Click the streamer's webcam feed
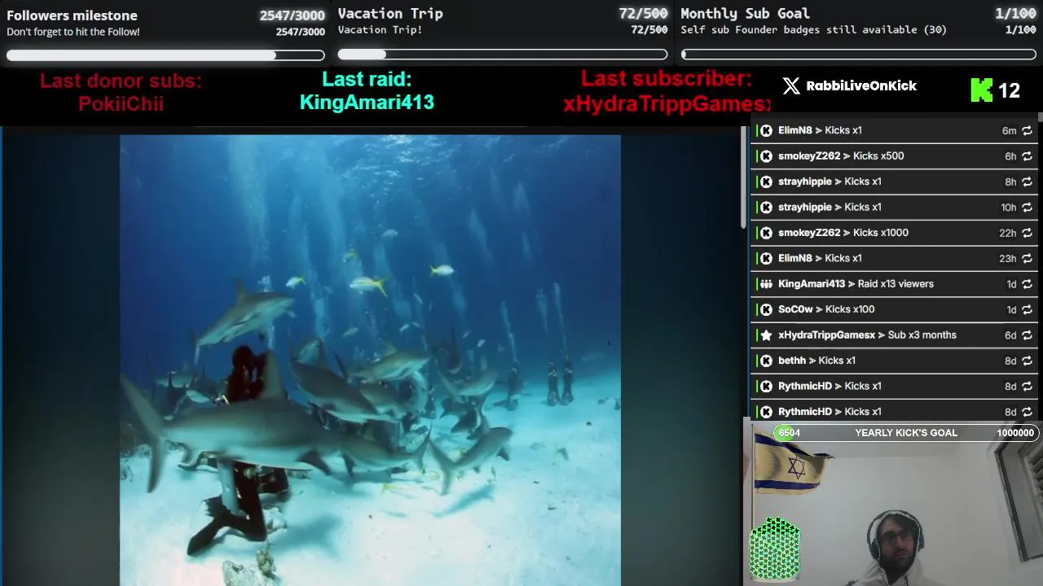The height and width of the screenshot is (586, 1043). pyautogui.click(x=893, y=501)
